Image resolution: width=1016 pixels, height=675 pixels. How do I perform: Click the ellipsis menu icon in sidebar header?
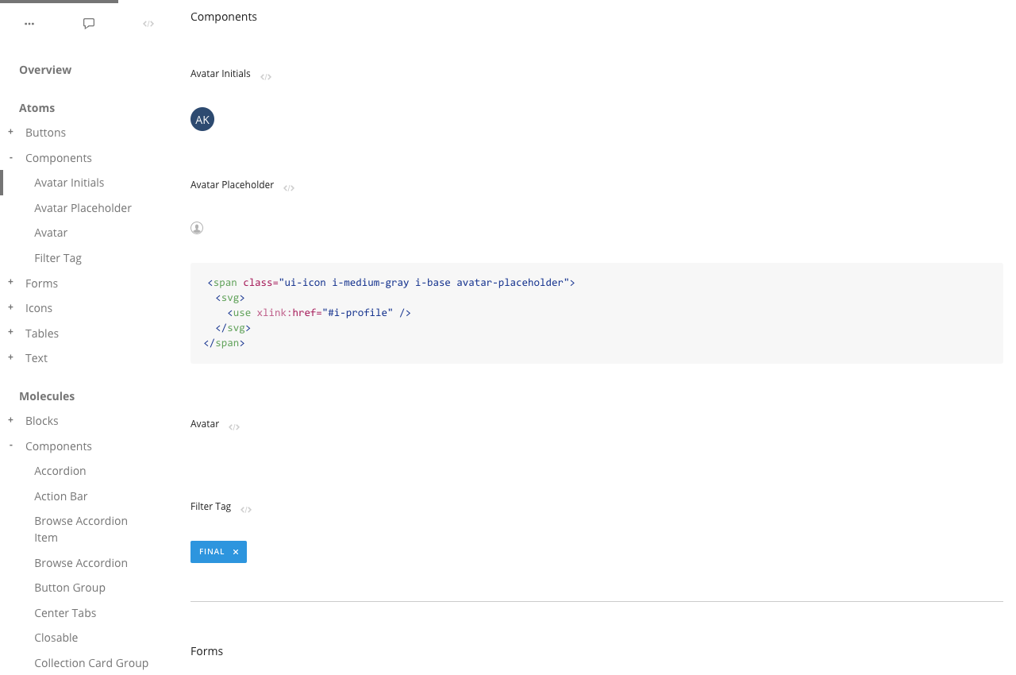(29, 24)
